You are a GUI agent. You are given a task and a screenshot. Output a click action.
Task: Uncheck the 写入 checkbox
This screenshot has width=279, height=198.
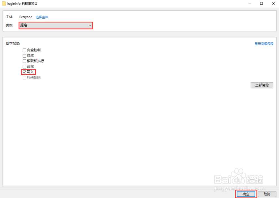click(x=25, y=72)
